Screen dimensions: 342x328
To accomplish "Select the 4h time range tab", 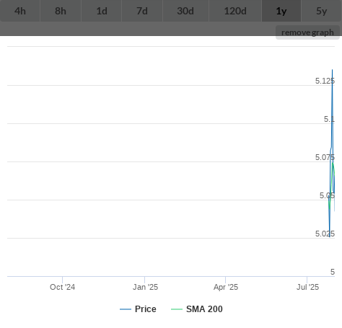I will click(20, 11).
